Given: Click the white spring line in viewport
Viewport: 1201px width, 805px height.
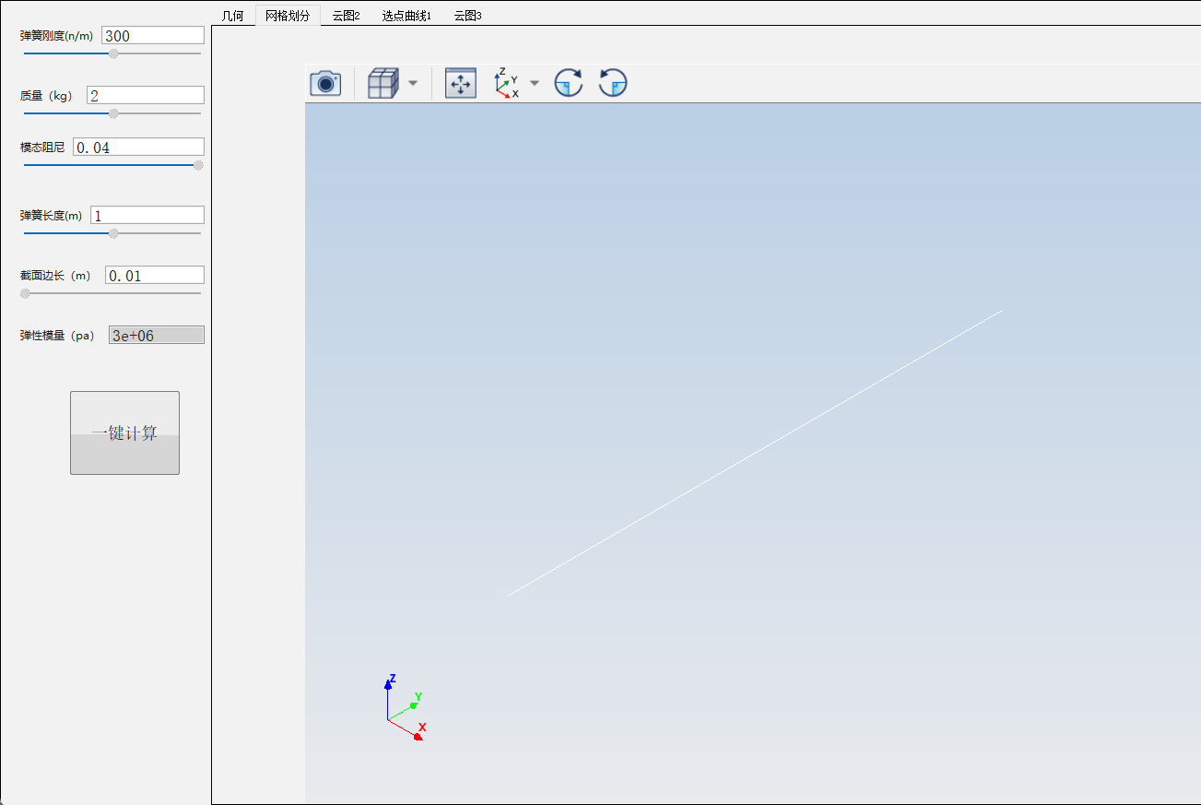Looking at the screenshot, I should 754,453.
